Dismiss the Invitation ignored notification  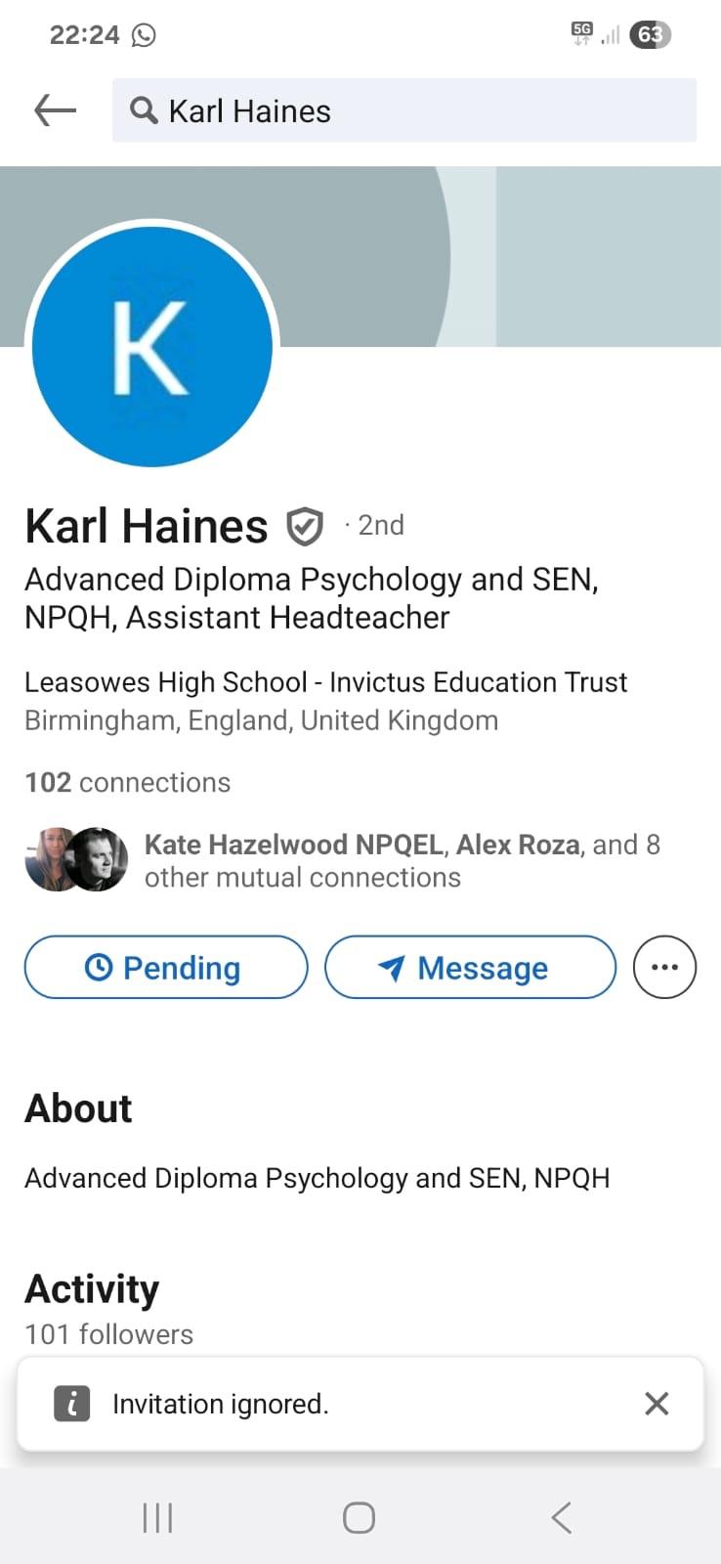tap(657, 1404)
